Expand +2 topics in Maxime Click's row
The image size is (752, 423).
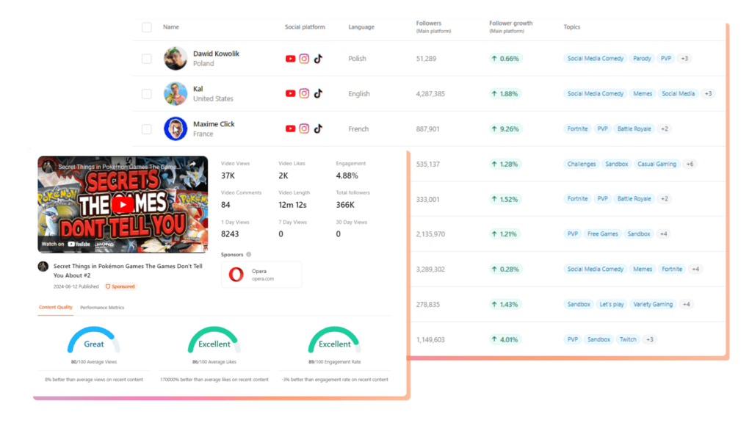click(x=664, y=129)
